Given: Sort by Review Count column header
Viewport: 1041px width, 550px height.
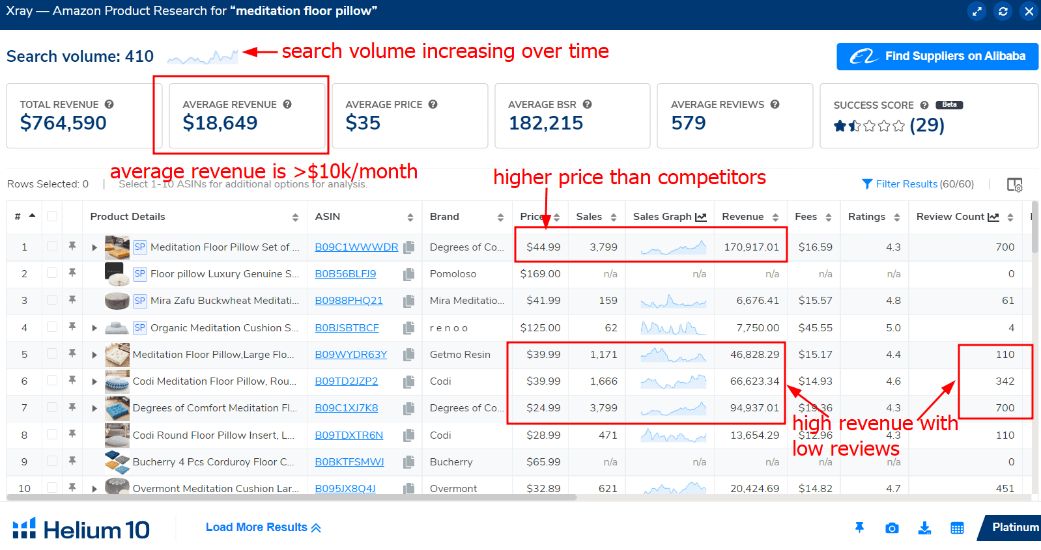Looking at the screenshot, I should pos(1010,217).
